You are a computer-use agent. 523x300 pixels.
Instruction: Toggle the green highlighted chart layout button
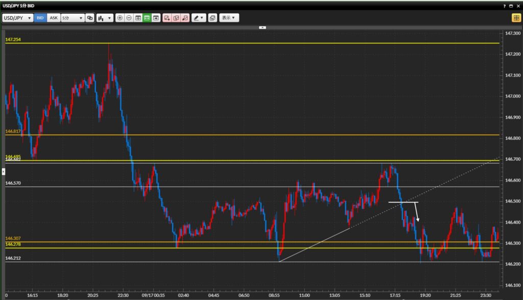pos(147,18)
